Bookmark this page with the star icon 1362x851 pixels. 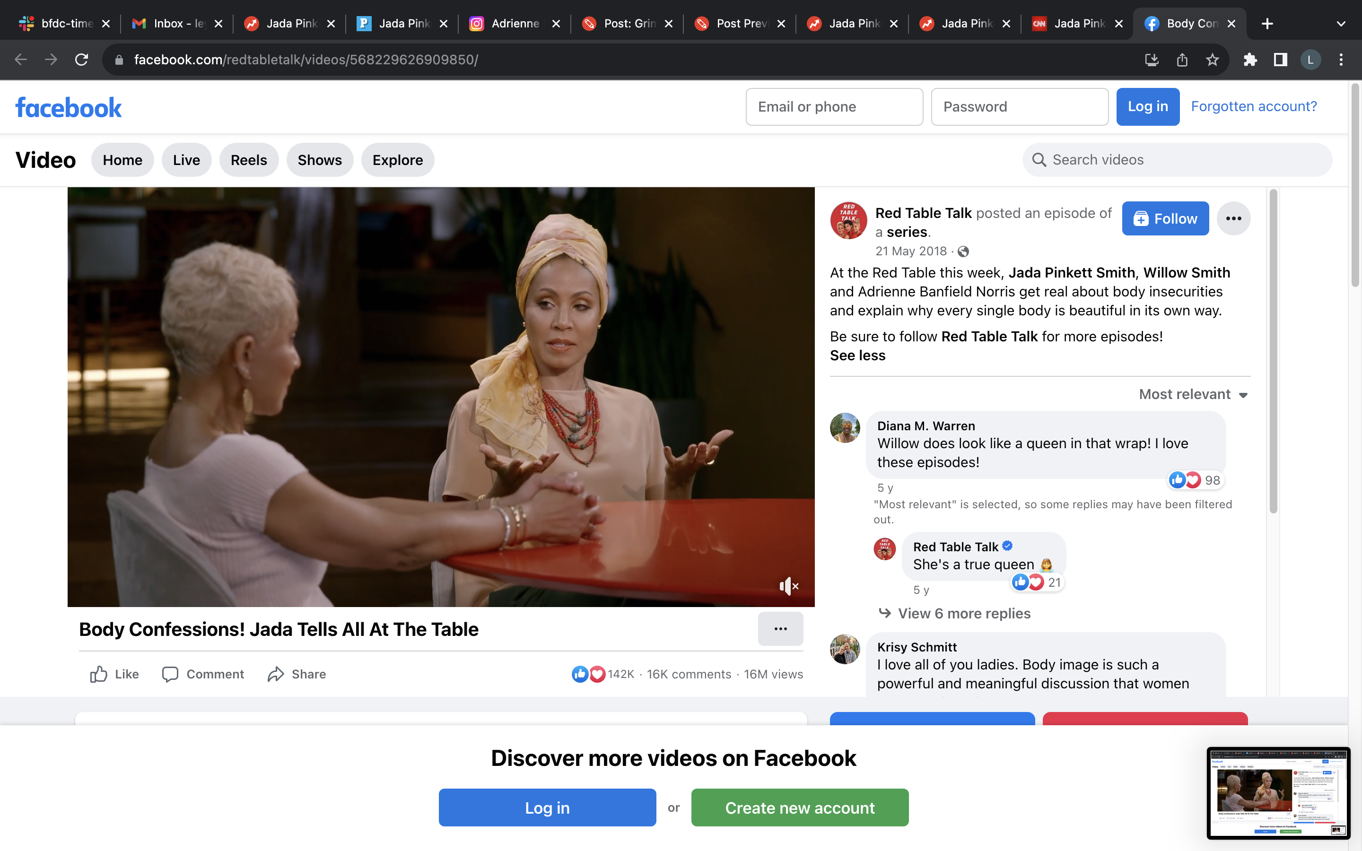pyautogui.click(x=1212, y=60)
